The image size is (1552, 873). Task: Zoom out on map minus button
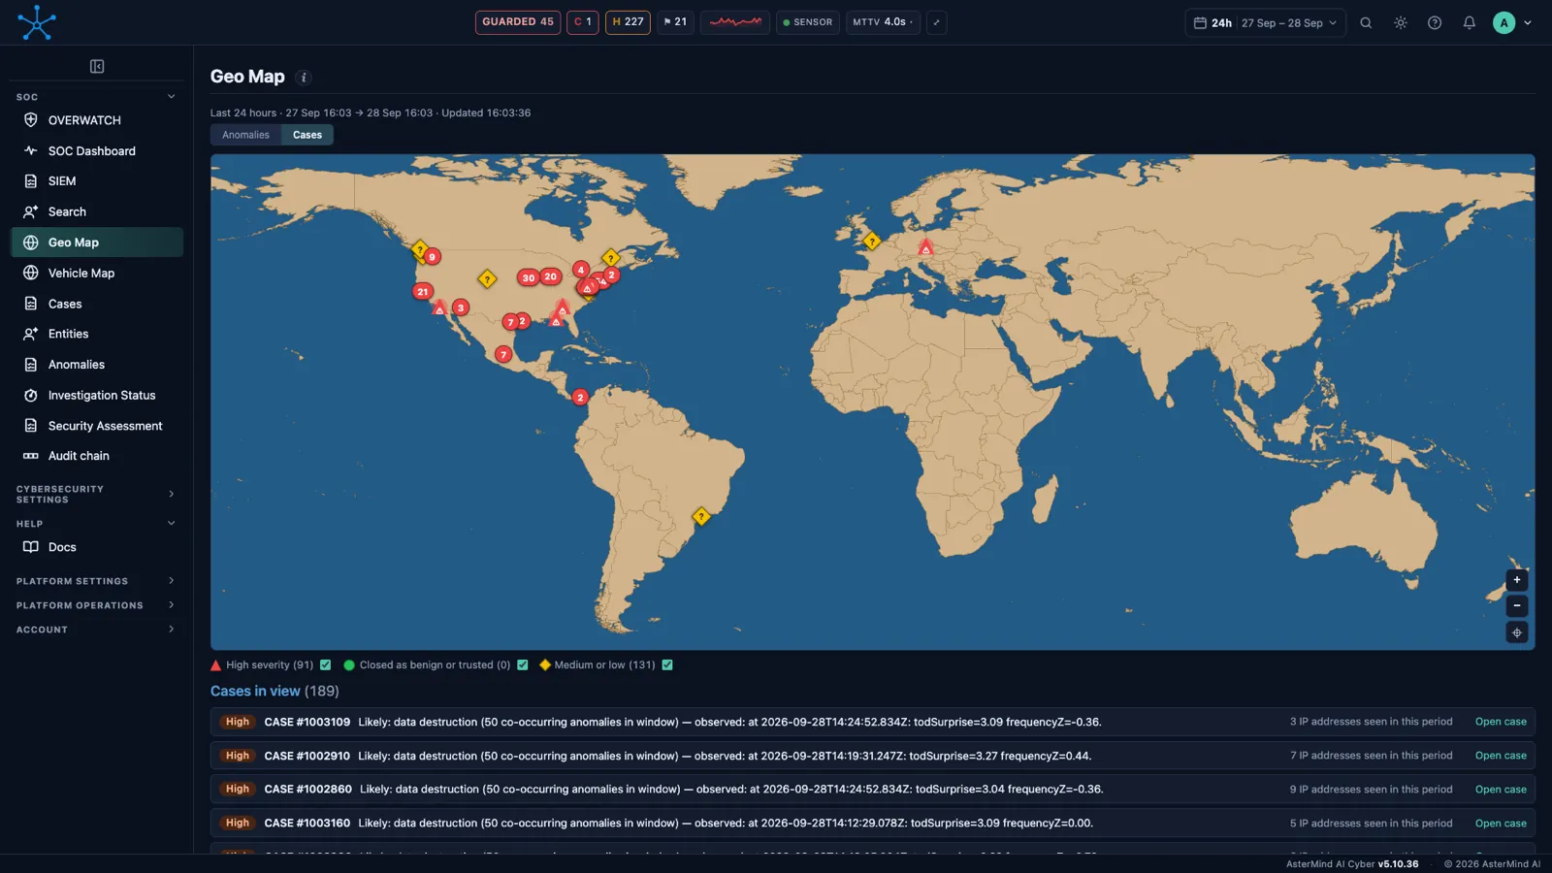coord(1517,606)
